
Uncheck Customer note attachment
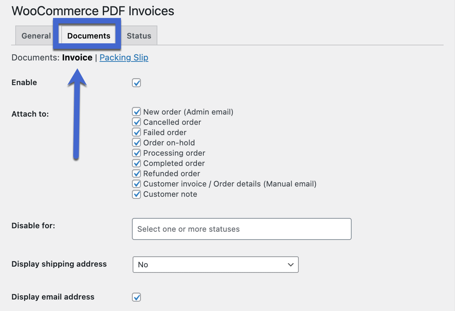pos(136,194)
